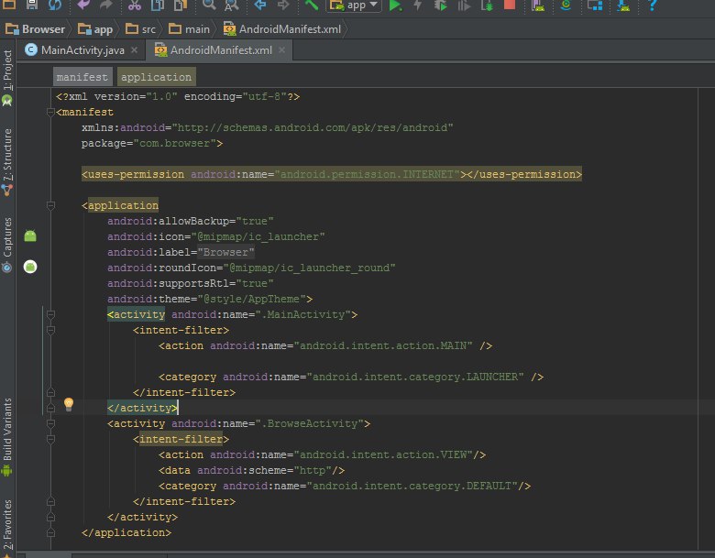Click the red Stop button
This screenshot has width=715, height=558.
(x=509, y=5)
